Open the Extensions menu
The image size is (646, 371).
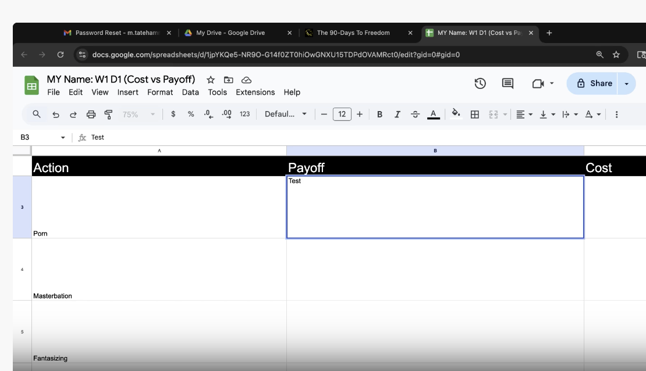[255, 92]
